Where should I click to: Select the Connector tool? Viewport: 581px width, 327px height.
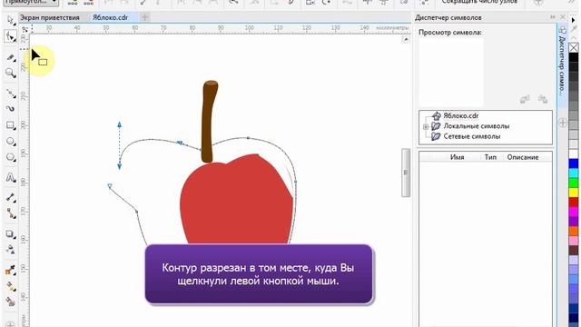[x=10, y=213]
